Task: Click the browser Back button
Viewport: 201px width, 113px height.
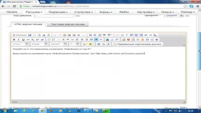Action: coord(3,6)
